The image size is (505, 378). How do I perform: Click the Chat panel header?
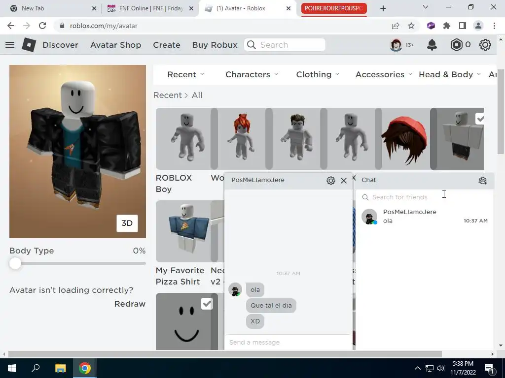pos(425,180)
